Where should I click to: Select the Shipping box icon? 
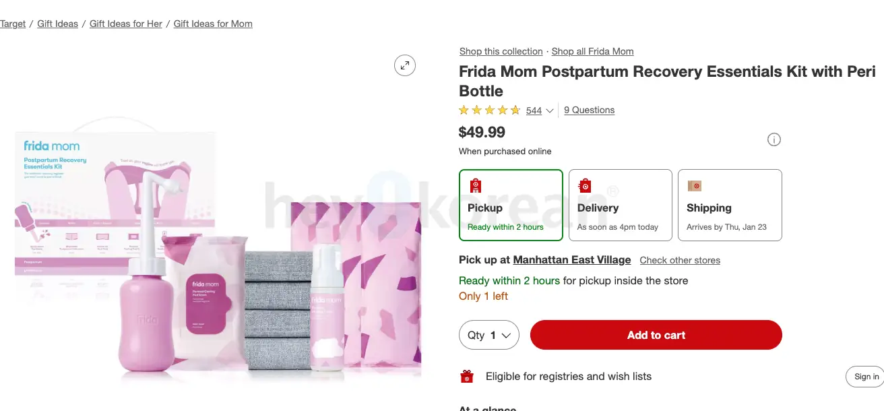tap(694, 185)
